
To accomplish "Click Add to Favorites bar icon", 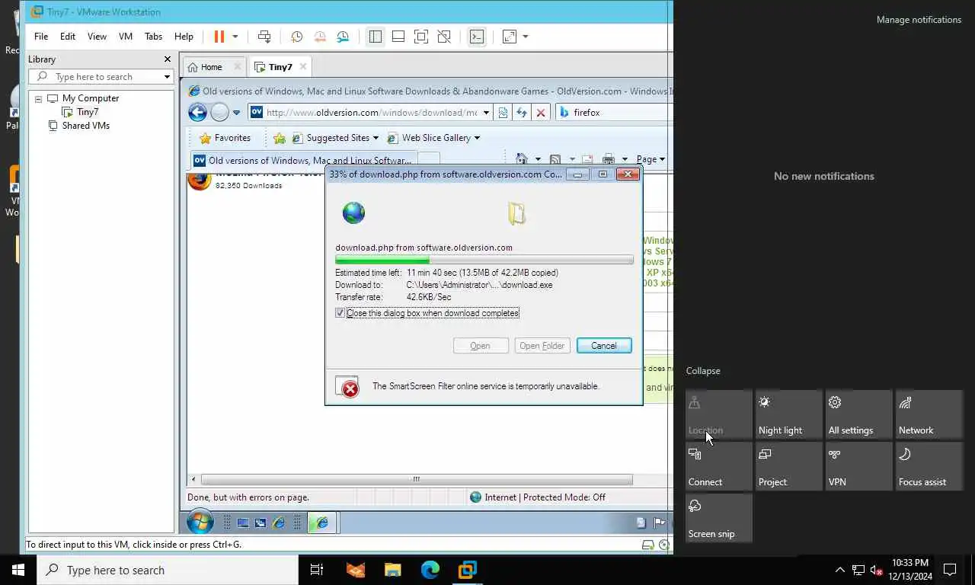I will (280, 138).
